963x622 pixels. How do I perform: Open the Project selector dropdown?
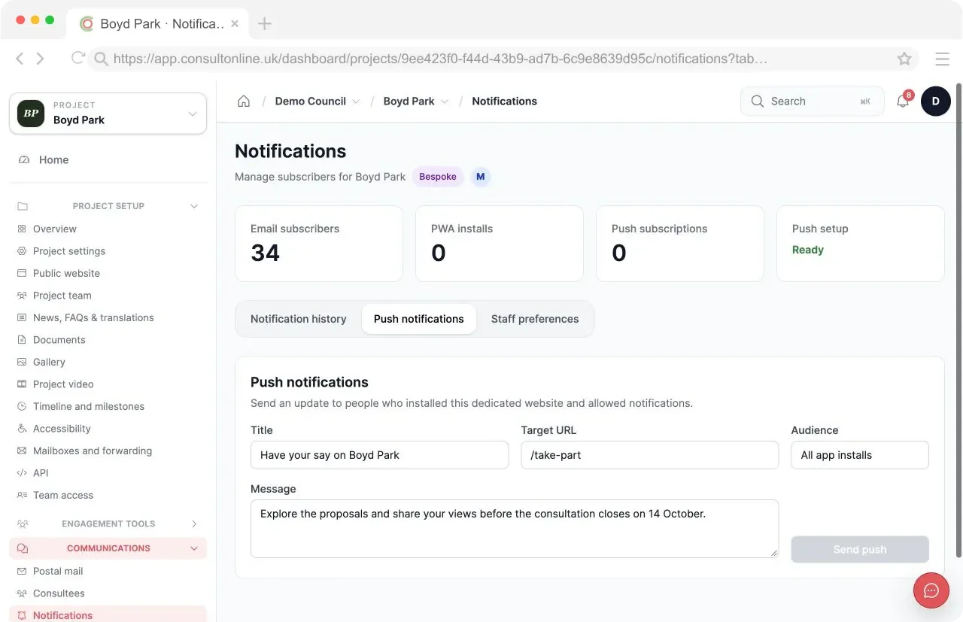click(x=108, y=114)
